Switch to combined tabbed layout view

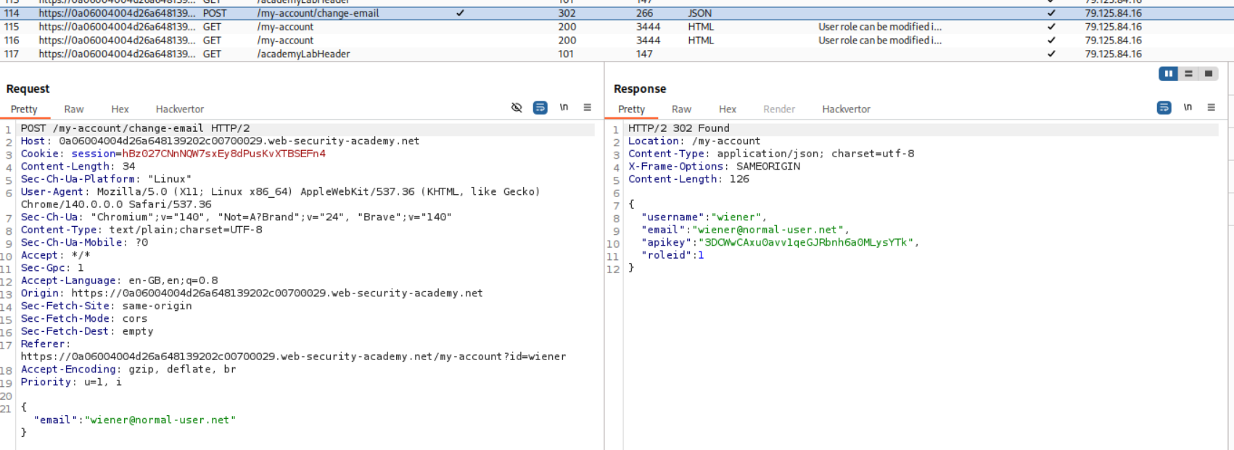1209,73
